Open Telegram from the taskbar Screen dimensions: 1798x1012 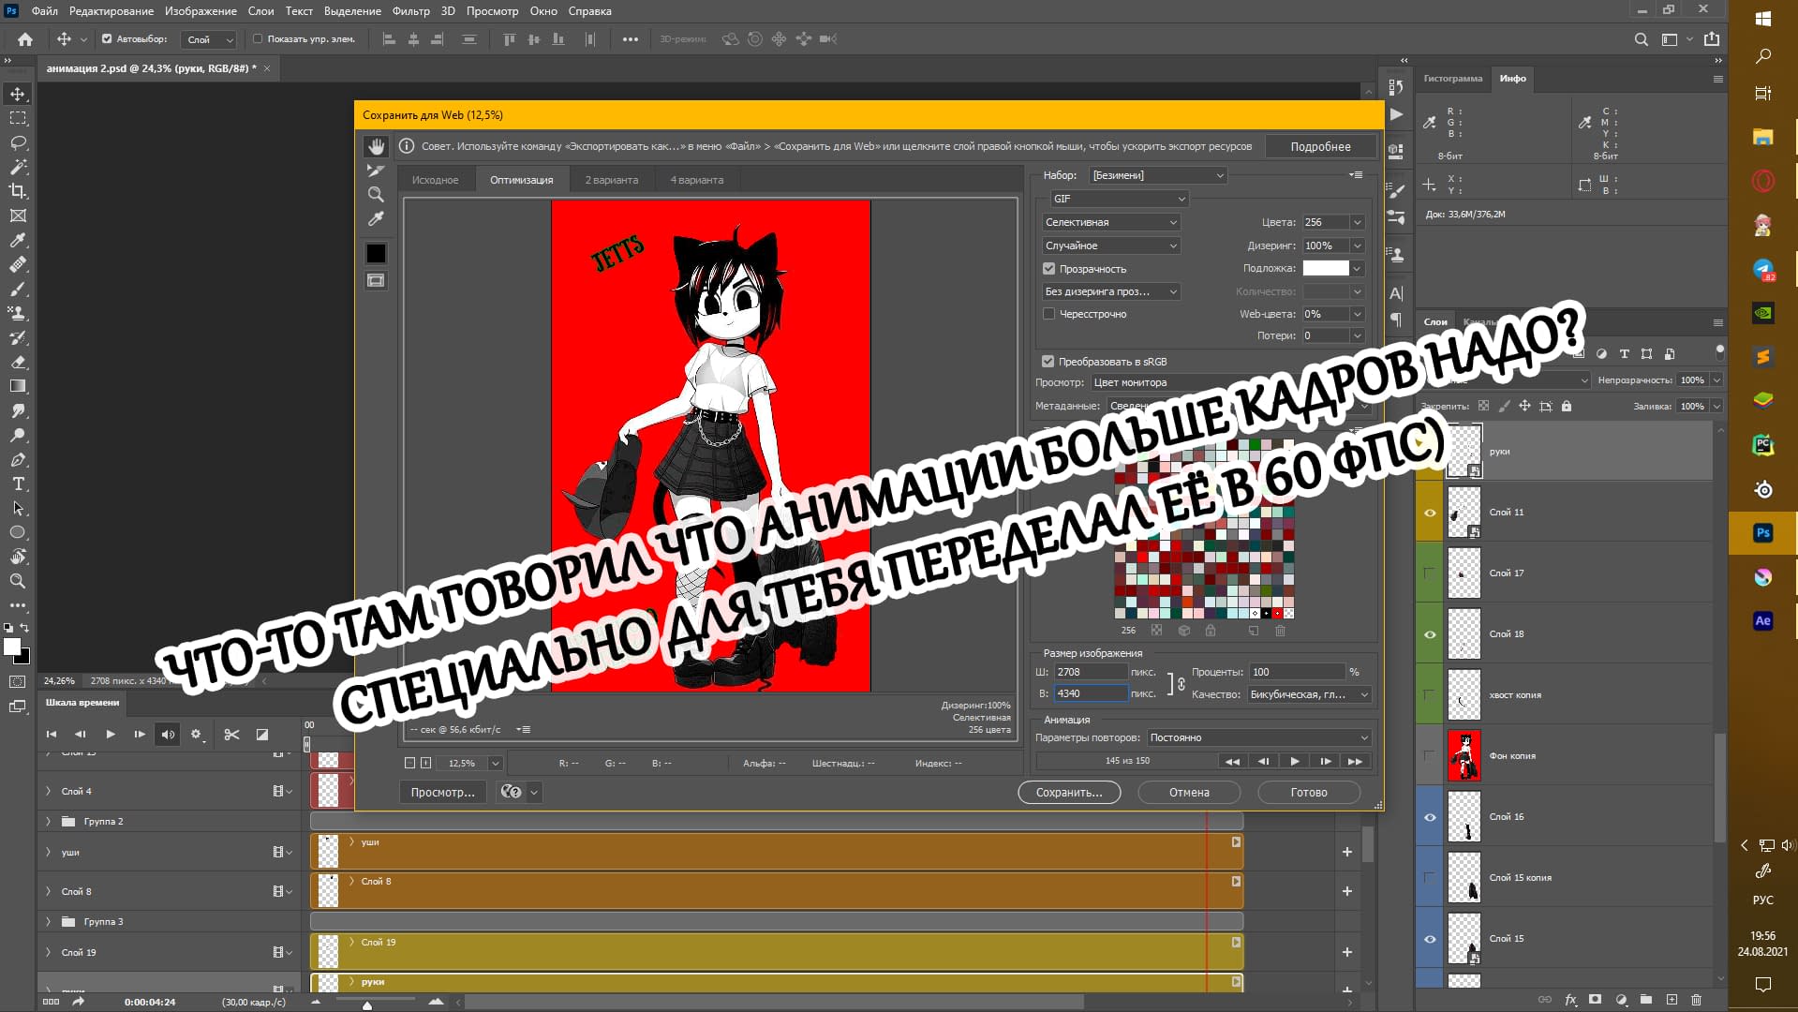[1762, 270]
